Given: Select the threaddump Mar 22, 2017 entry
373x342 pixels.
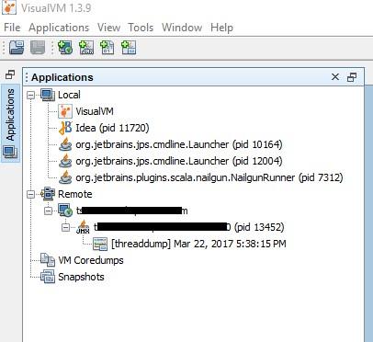Looking at the screenshot, I should coord(198,244).
